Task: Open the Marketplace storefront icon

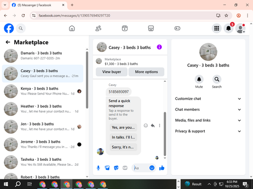Action: point(151,28)
